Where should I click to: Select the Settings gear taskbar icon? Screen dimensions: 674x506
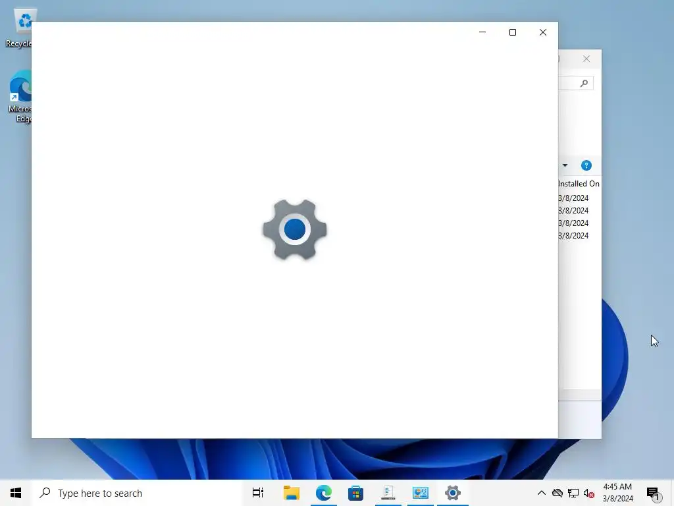(x=453, y=493)
